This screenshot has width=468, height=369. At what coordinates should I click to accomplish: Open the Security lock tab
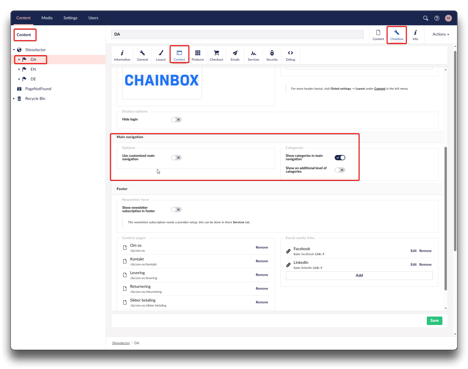pos(272,55)
